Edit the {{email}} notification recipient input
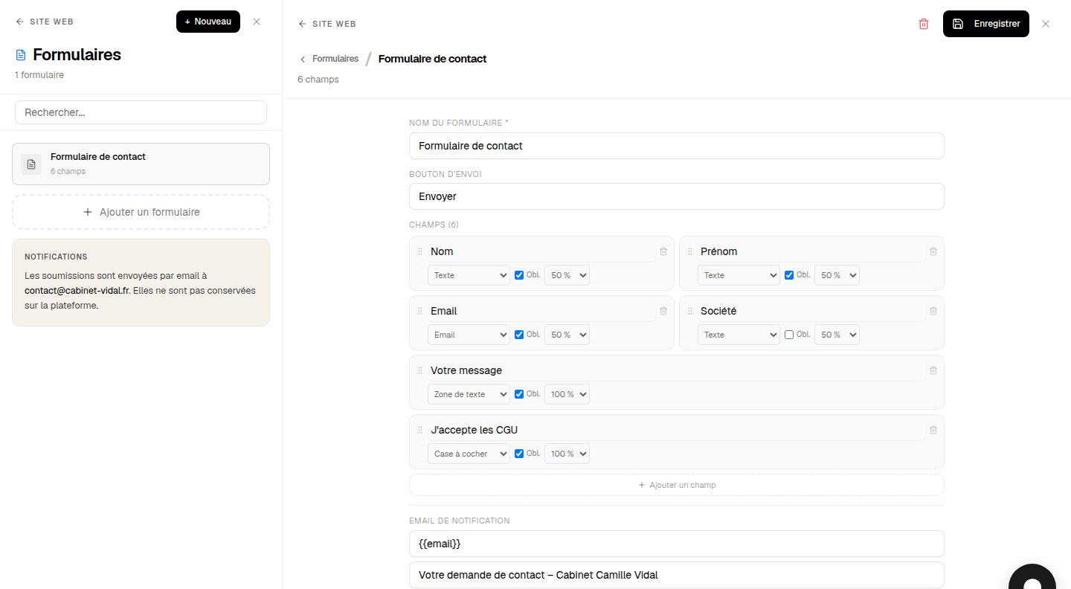This screenshot has width=1071, height=589. pyautogui.click(x=677, y=544)
